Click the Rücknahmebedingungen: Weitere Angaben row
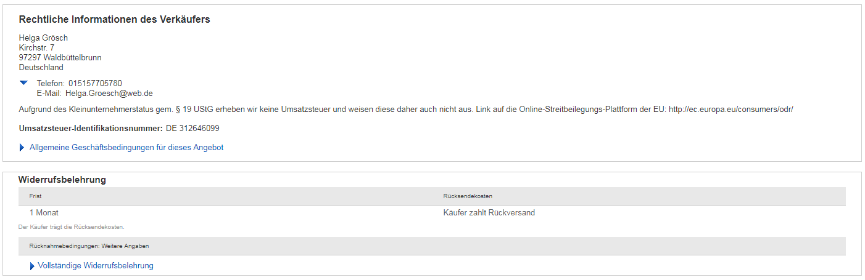Image resolution: width=865 pixels, height=280 pixels. point(89,246)
